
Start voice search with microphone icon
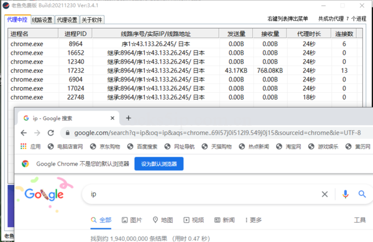[x=346, y=194]
